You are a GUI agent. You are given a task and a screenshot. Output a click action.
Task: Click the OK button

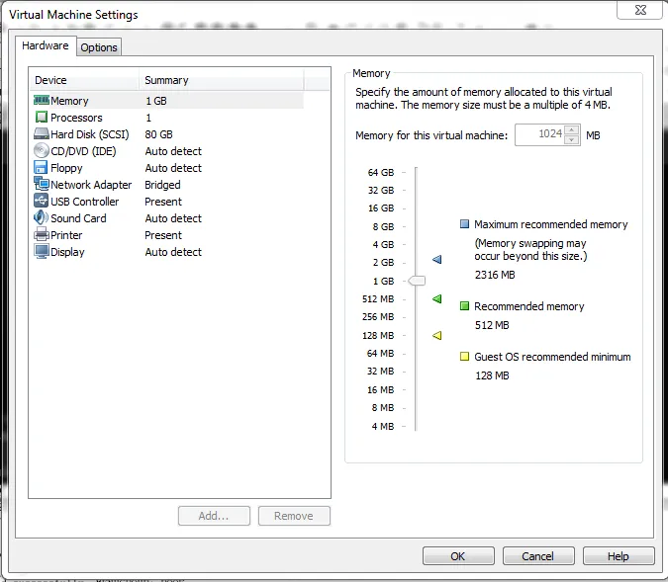458,556
